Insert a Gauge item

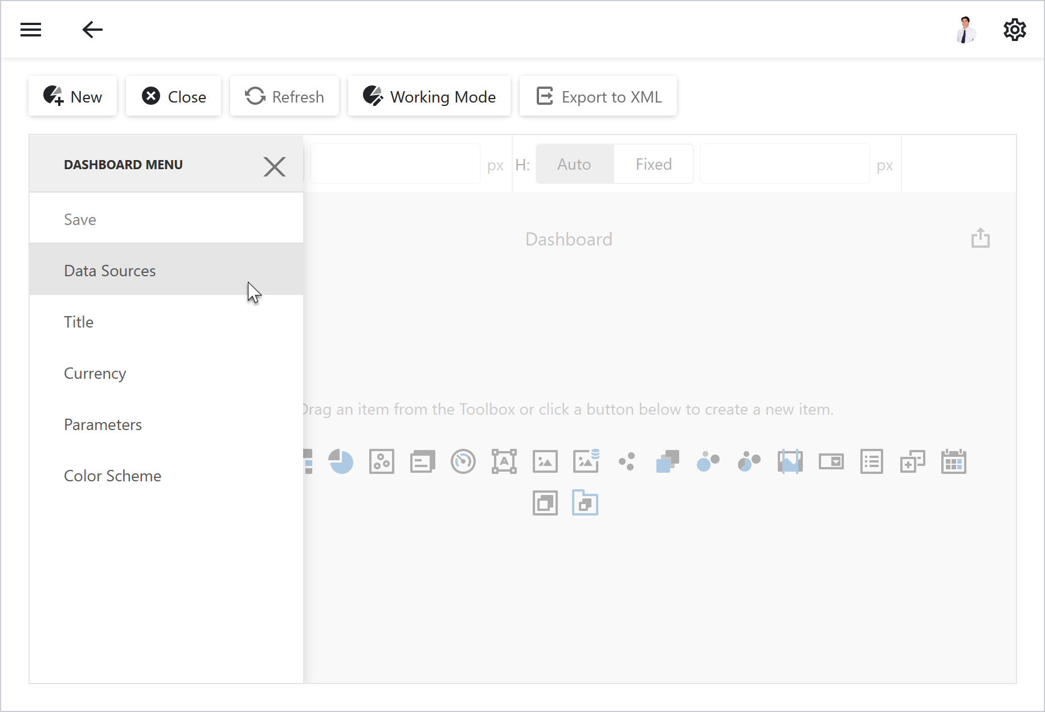(x=463, y=461)
